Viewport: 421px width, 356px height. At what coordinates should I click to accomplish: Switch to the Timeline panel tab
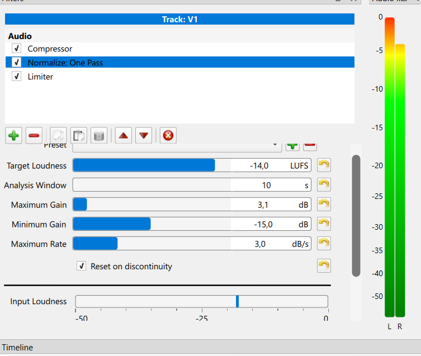[17, 348]
